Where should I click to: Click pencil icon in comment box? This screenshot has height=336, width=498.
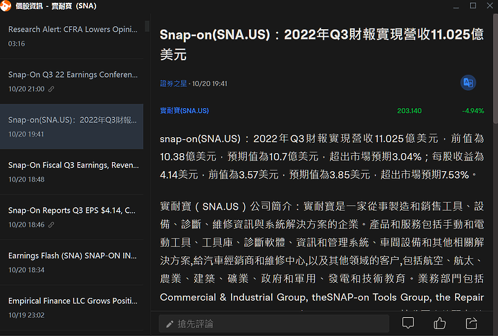pos(169,324)
